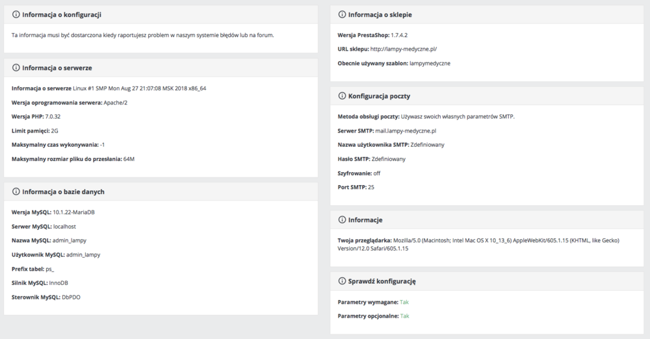650x339 pixels.
Task: Click info icon beside Informacja o bazie danych
Action: tap(16, 192)
